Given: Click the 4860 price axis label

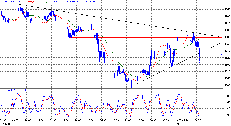Looking at the screenshot, I should (227, 44).
